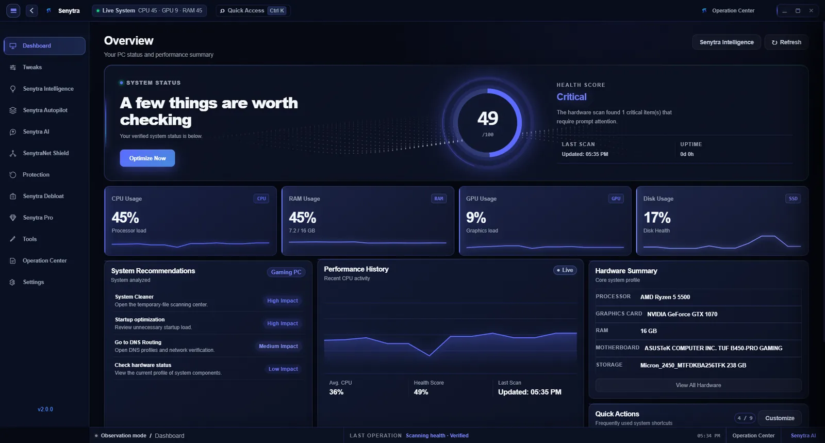This screenshot has width=825, height=443.
Task: Open Senytra Intelligence from header button
Action: point(727,42)
